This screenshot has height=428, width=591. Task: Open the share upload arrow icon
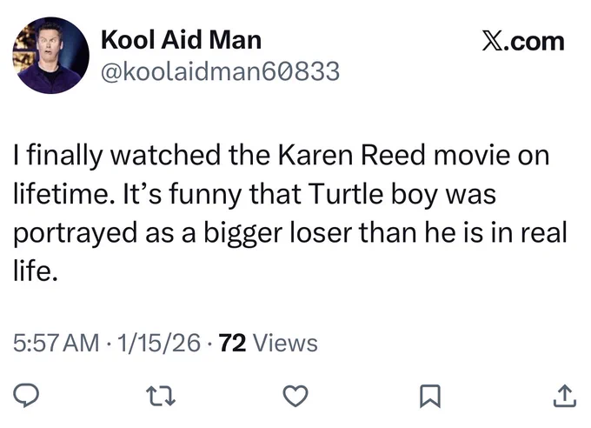coord(565,396)
